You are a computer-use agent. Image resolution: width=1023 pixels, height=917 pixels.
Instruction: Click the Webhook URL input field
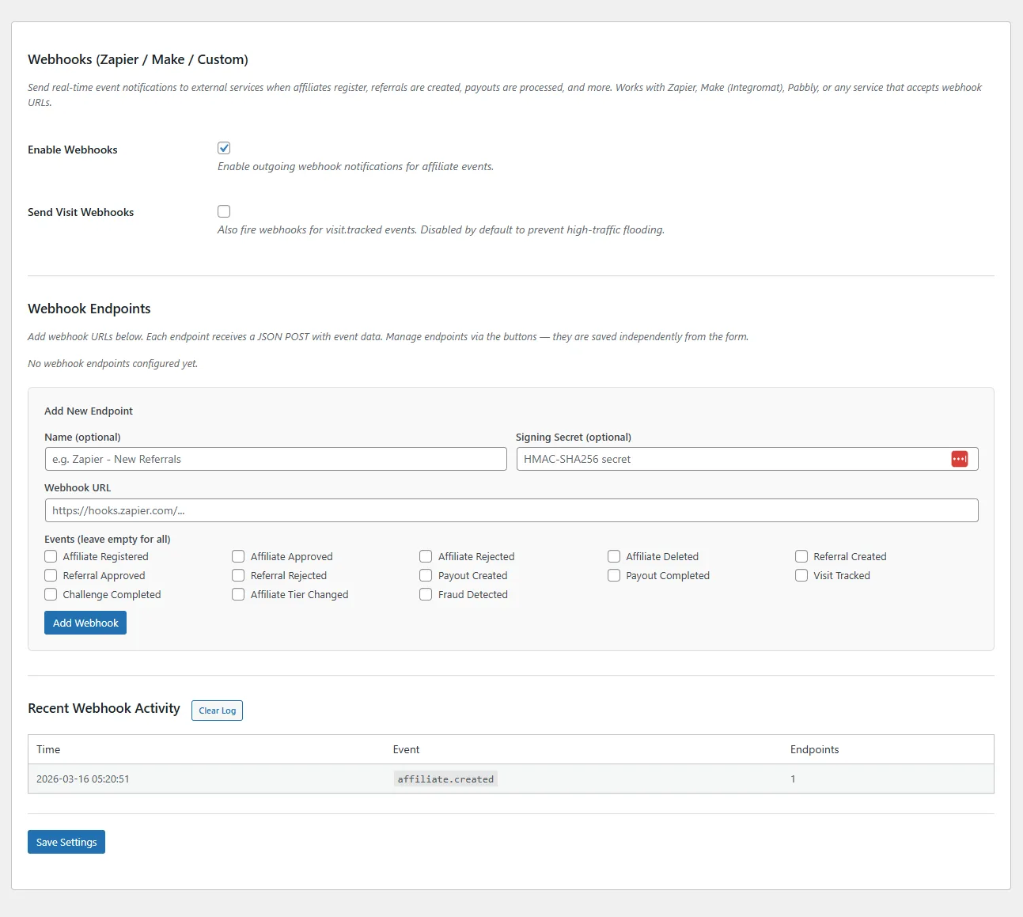(511, 510)
